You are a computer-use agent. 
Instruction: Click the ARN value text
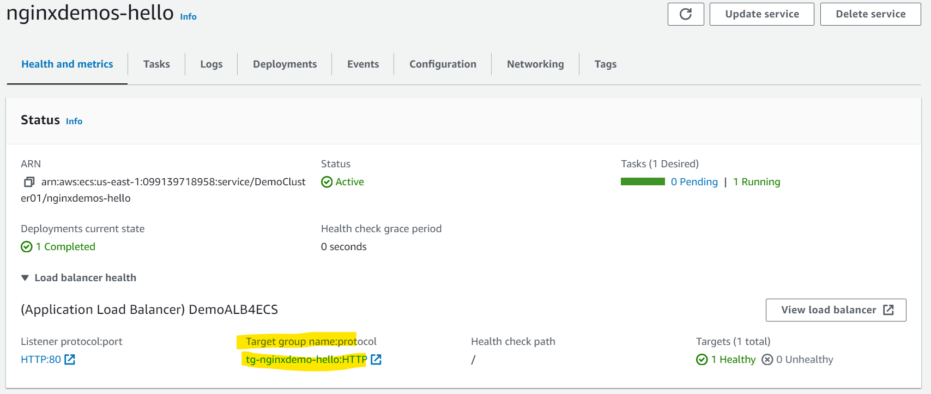pos(163,190)
